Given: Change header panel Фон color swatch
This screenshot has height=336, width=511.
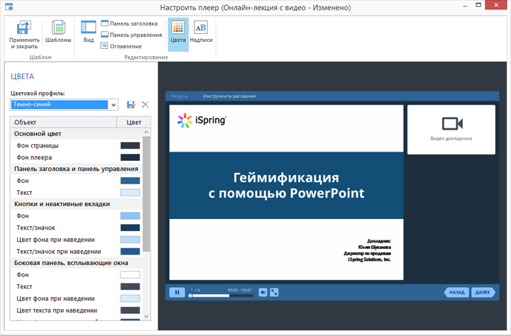Looking at the screenshot, I should 130,181.
